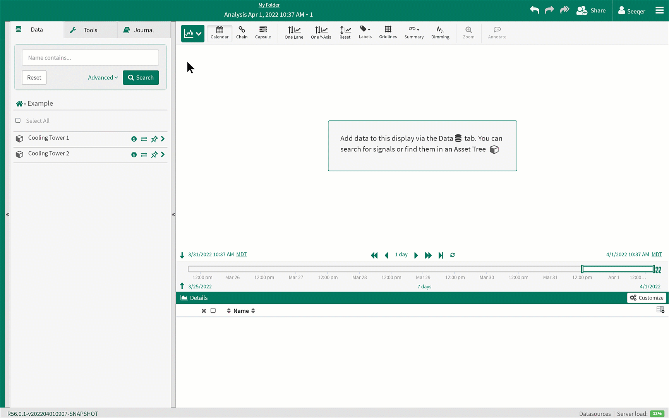The image size is (669, 418).
Task: Open the Summary dropdown
Action: tap(414, 33)
